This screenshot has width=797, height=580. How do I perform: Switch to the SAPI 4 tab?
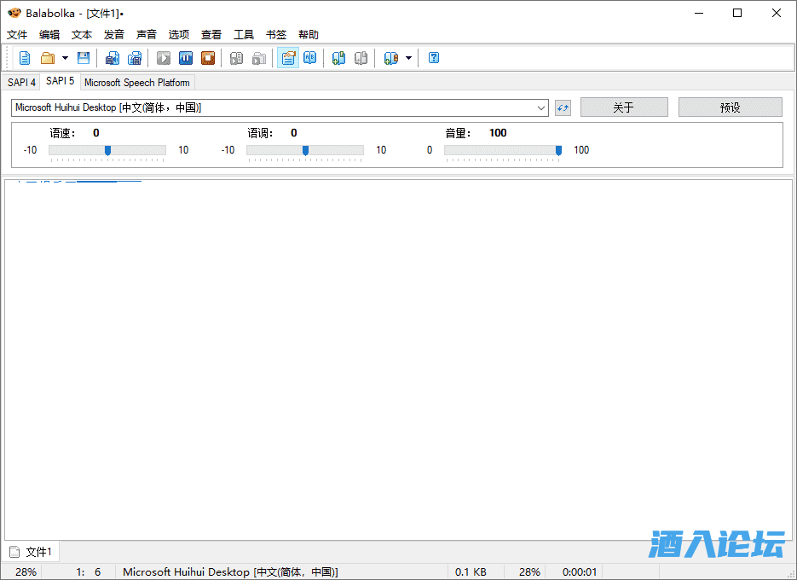tap(21, 83)
